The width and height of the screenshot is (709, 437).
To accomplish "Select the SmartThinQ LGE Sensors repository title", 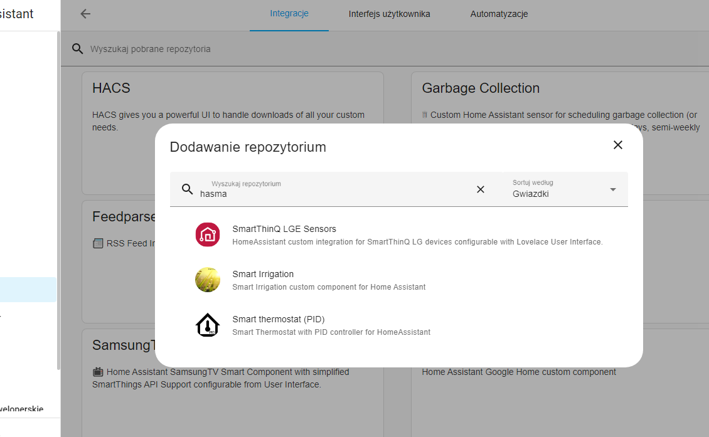I will (x=284, y=229).
